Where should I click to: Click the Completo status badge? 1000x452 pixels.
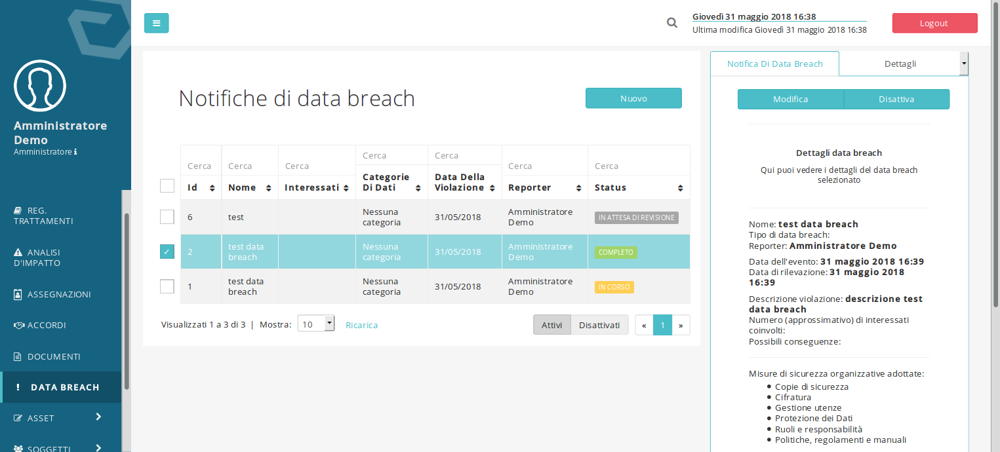coord(616,252)
